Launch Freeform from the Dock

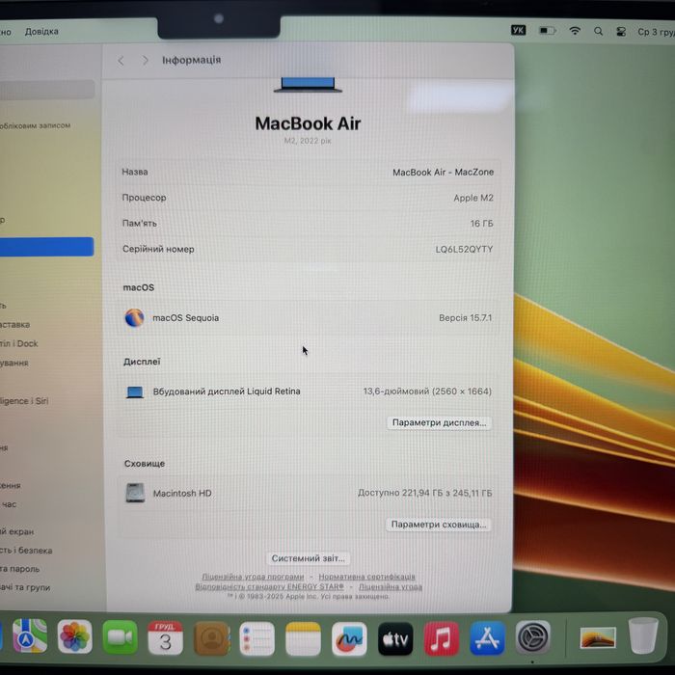click(349, 639)
